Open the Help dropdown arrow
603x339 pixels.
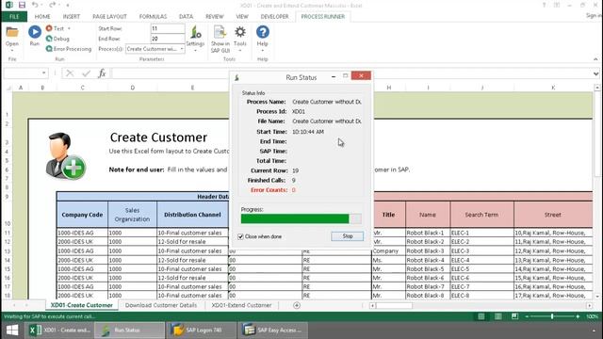tap(263, 50)
